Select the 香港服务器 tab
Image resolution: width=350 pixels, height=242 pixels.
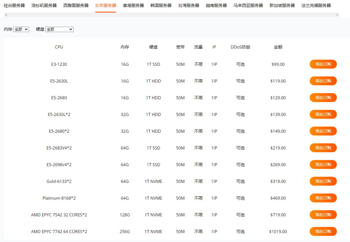[133, 5]
